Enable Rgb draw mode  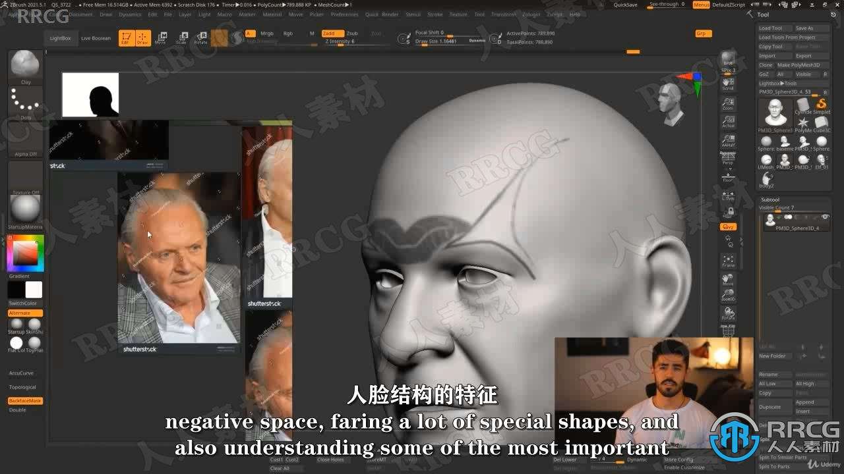point(288,34)
